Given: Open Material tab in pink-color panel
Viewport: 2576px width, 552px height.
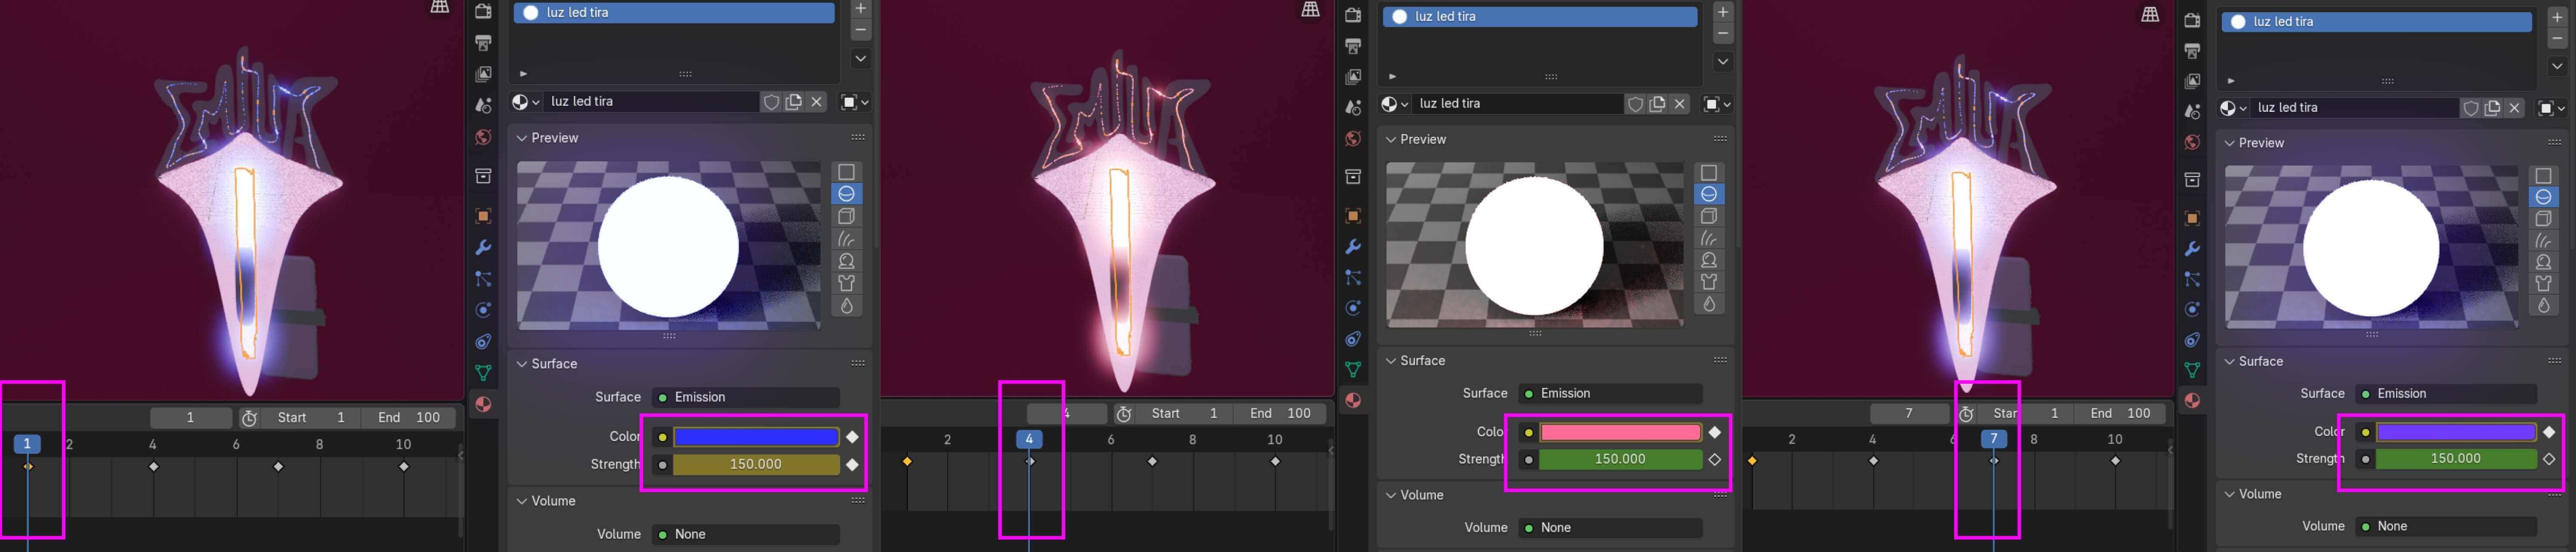Looking at the screenshot, I should tap(1353, 400).
